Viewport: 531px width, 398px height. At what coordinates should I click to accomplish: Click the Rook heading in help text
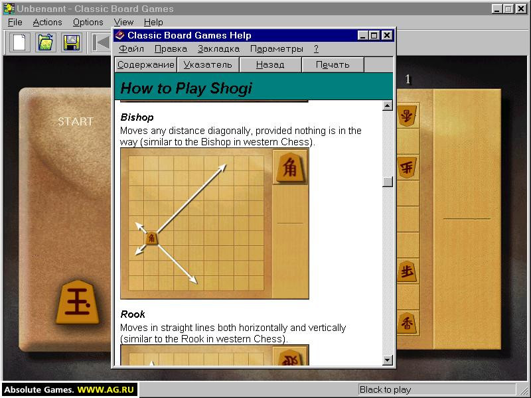click(x=133, y=314)
